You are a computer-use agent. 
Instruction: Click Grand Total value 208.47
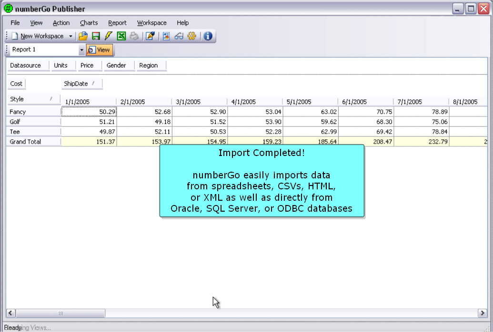(x=366, y=142)
